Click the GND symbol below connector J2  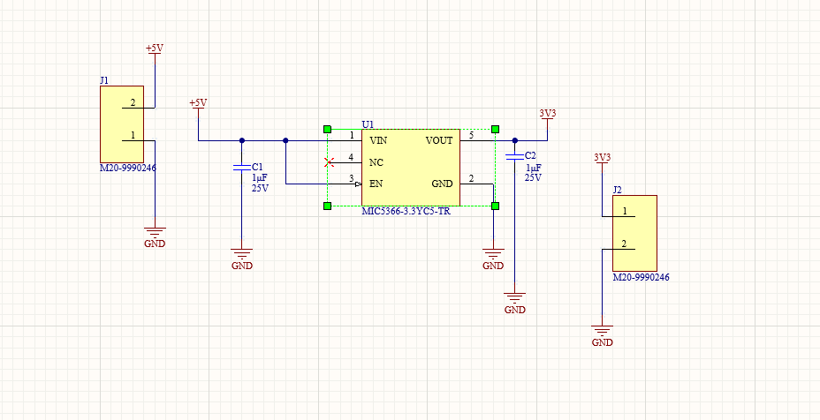point(602,334)
